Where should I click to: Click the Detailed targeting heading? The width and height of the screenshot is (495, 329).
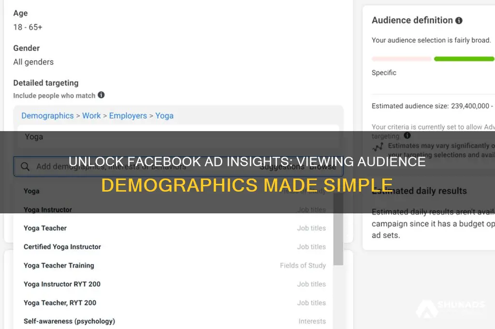[46, 83]
